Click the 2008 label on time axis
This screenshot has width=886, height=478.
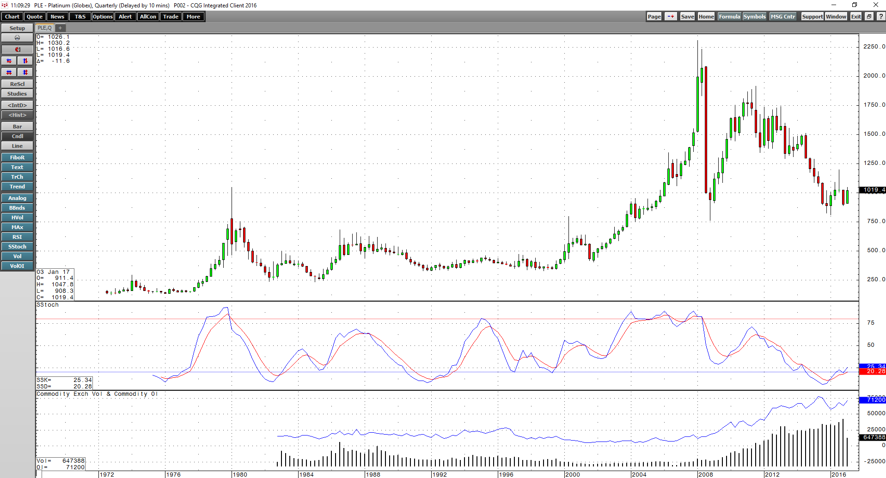[705, 474]
